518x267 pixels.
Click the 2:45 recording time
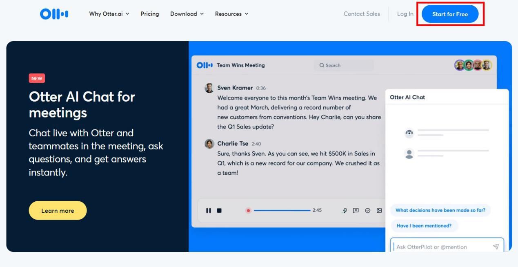317,210
